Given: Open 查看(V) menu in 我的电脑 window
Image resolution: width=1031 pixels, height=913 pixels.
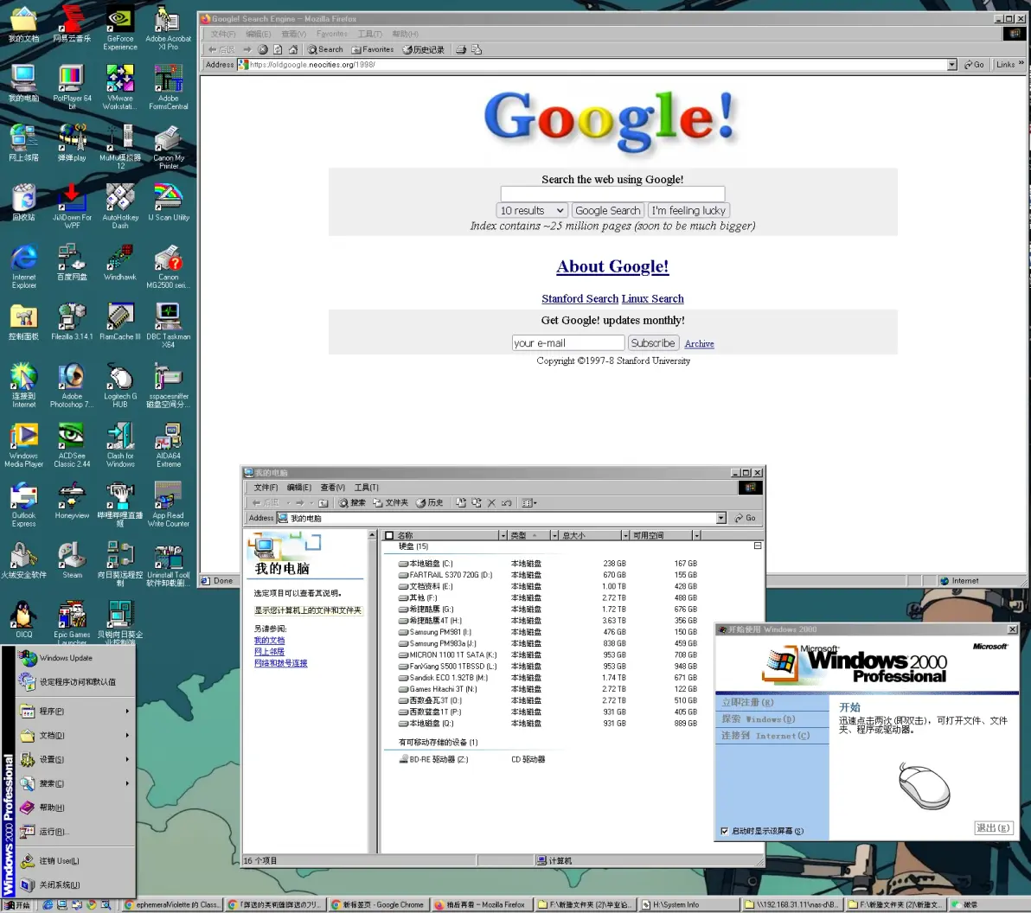Looking at the screenshot, I should point(333,488).
